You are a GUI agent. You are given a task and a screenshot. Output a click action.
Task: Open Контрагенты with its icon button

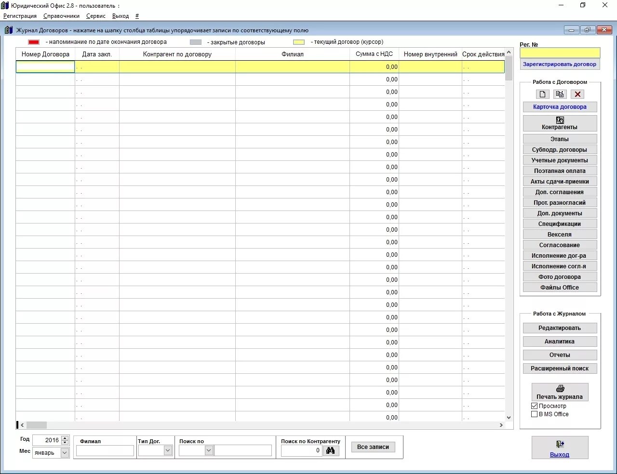click(560, 123)
